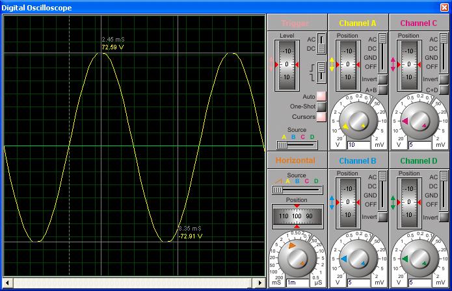The width and height of the screenshot is (452, 291).
Task: Enable the Cursors button in Trigger
Action: coord(321,117)
